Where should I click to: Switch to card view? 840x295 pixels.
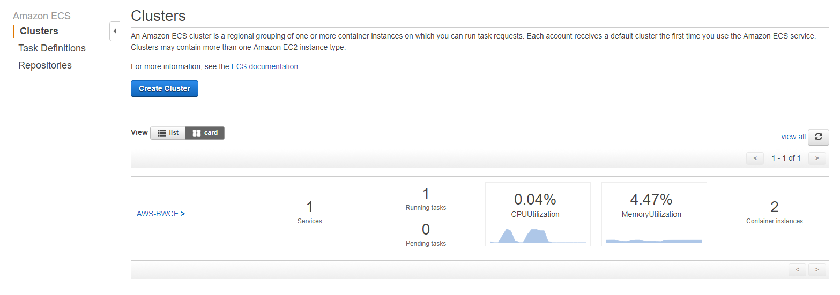click(x=205, y=133)
